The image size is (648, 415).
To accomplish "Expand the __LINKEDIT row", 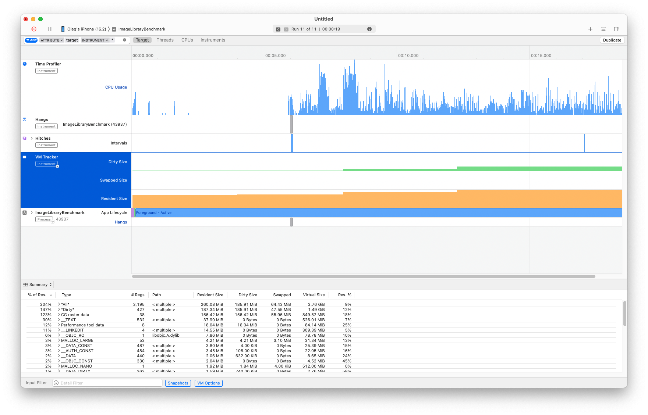I will 59,330.
